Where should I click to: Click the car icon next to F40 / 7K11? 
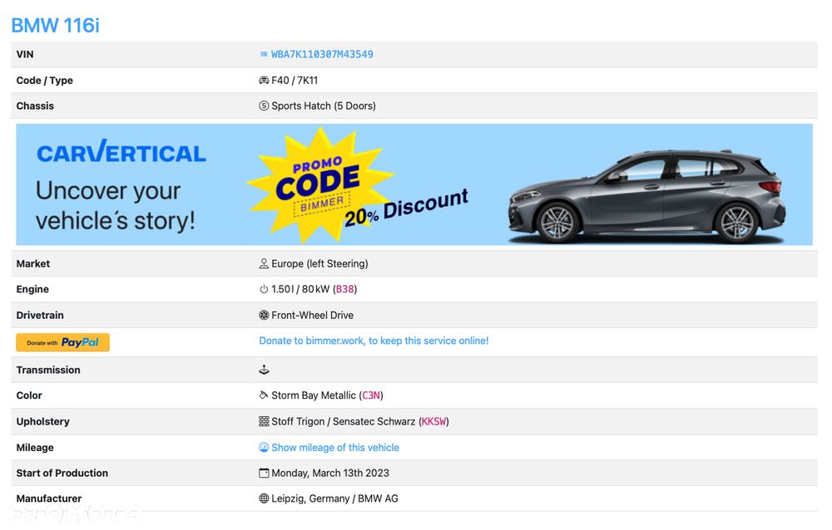click(x=264, y=80)
